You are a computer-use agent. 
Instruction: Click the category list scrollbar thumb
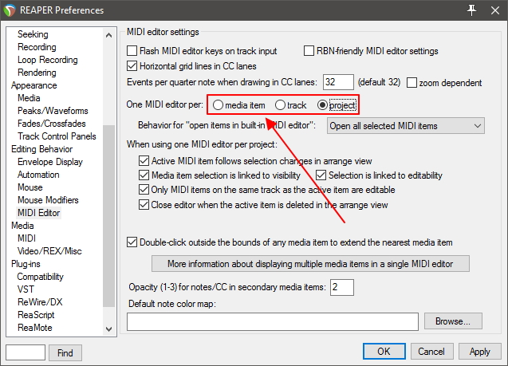108,216
